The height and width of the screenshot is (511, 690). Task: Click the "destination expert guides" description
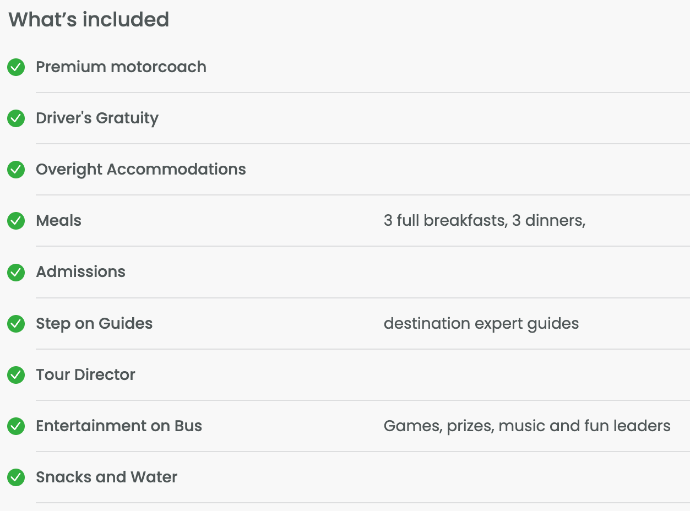pyautogui.click(x=481, y=324)
